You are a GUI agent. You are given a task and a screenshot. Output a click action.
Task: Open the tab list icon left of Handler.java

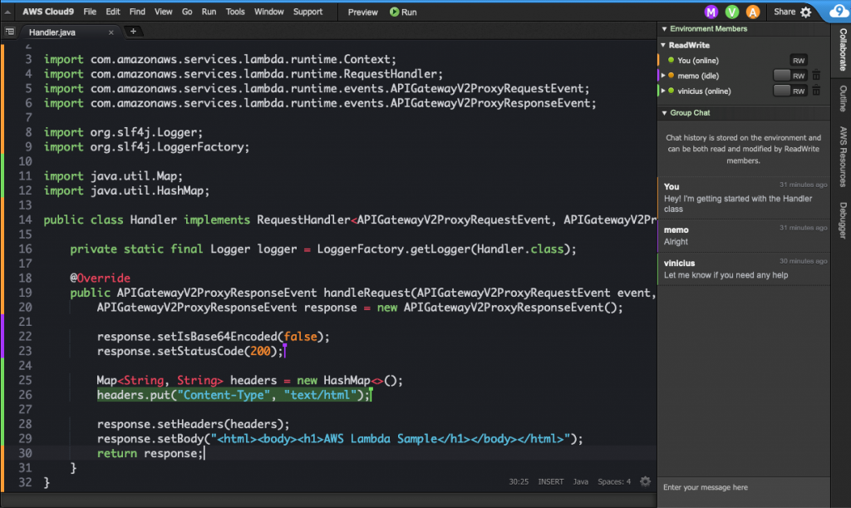coord(10,32)
